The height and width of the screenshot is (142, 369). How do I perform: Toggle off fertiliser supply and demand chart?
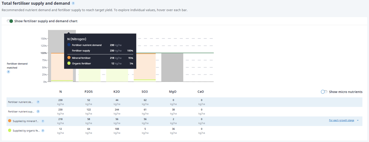click(x=10, y=21)
